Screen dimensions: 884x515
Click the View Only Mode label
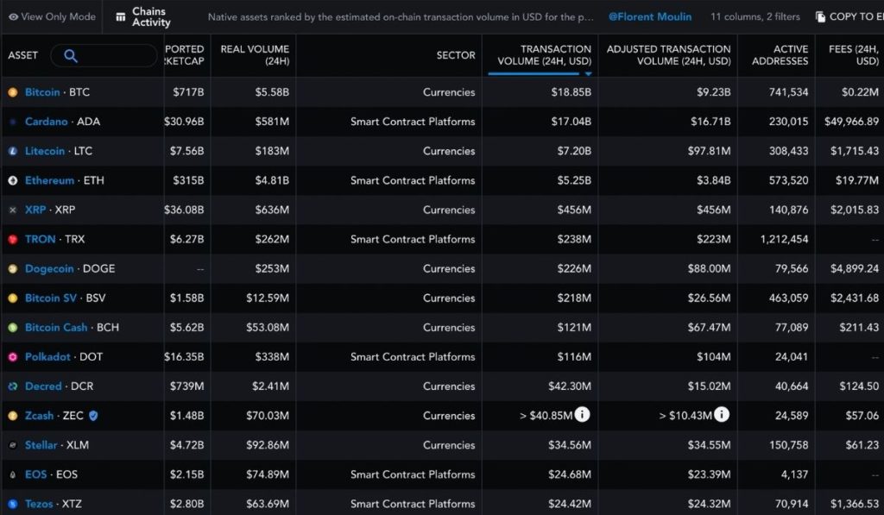[x=58, y=17]
